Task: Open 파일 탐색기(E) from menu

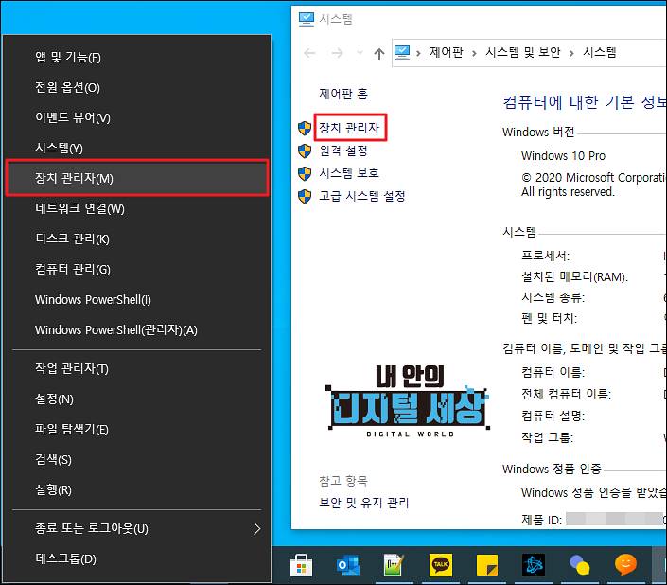Action: point(137,429)
